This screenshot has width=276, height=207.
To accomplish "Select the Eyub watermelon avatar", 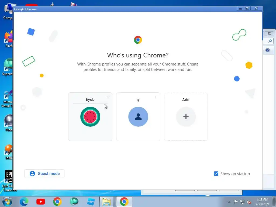I will pos(90,117).
